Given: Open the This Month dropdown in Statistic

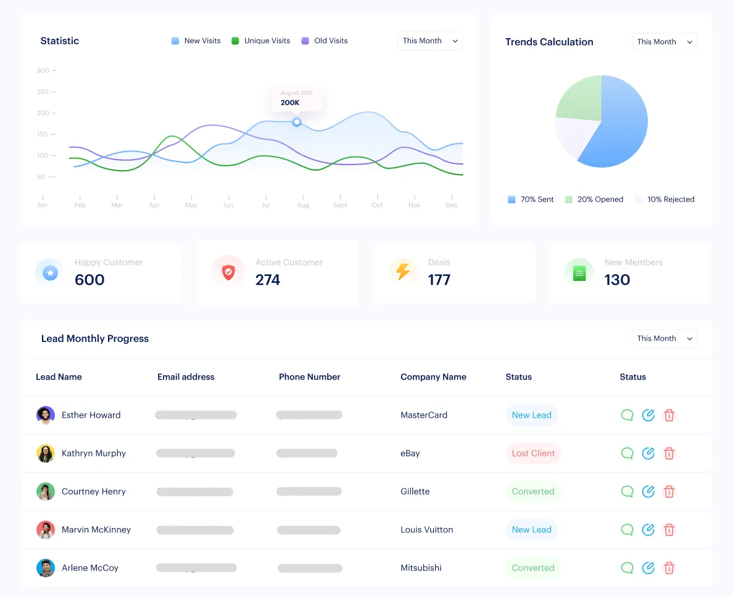Looking at the screenshot, I should point(429,41).
